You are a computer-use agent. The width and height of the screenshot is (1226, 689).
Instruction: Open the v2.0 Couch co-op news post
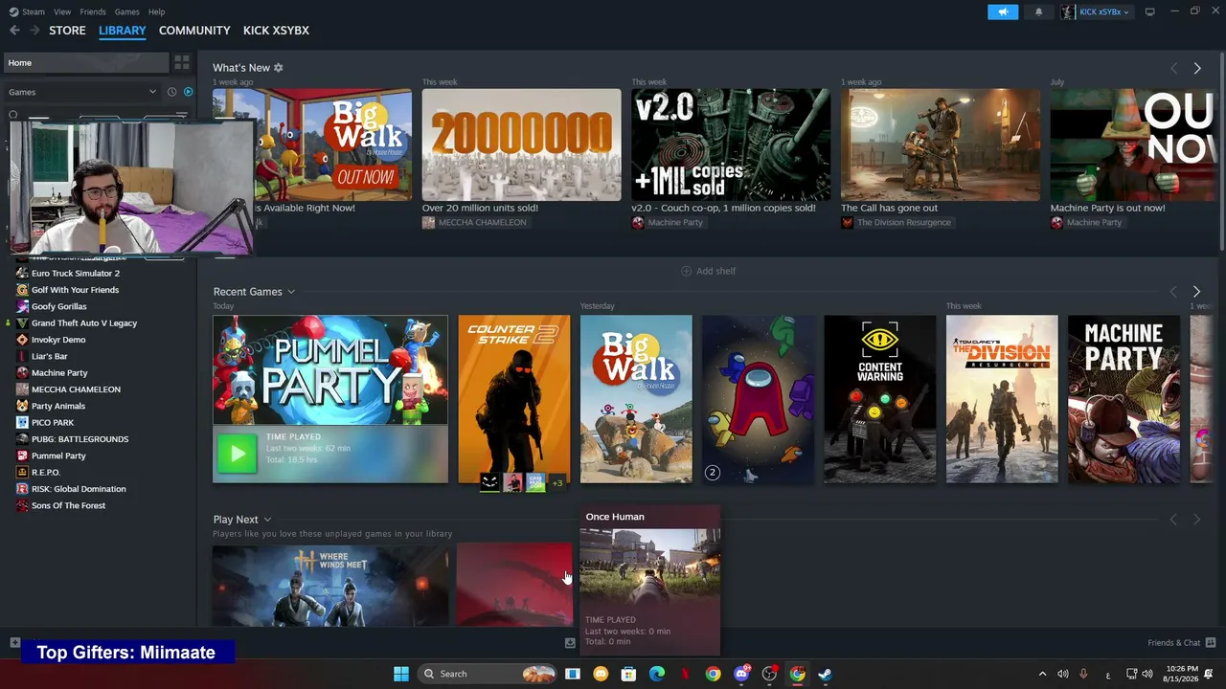point(731,145)
